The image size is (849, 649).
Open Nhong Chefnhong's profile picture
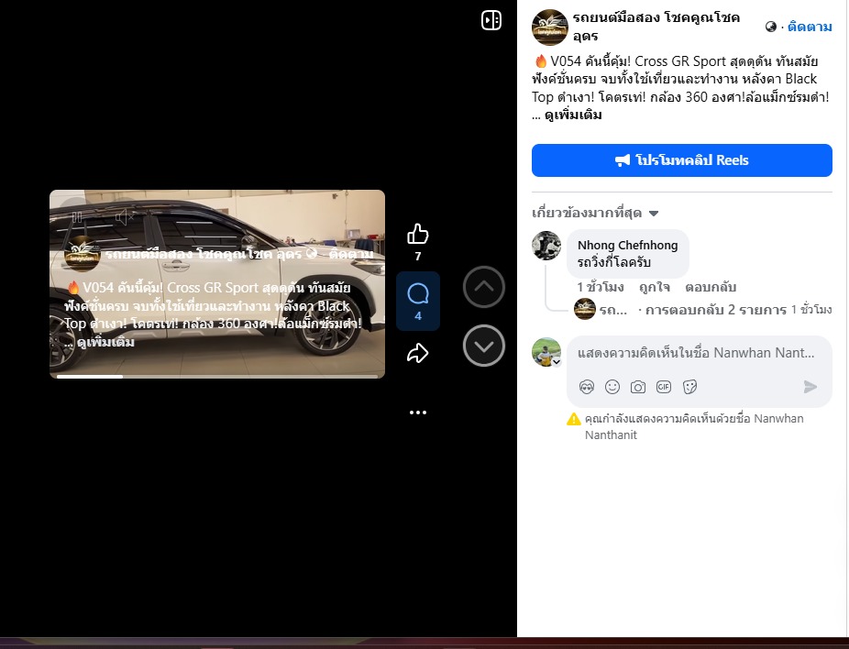pos(546,246)
